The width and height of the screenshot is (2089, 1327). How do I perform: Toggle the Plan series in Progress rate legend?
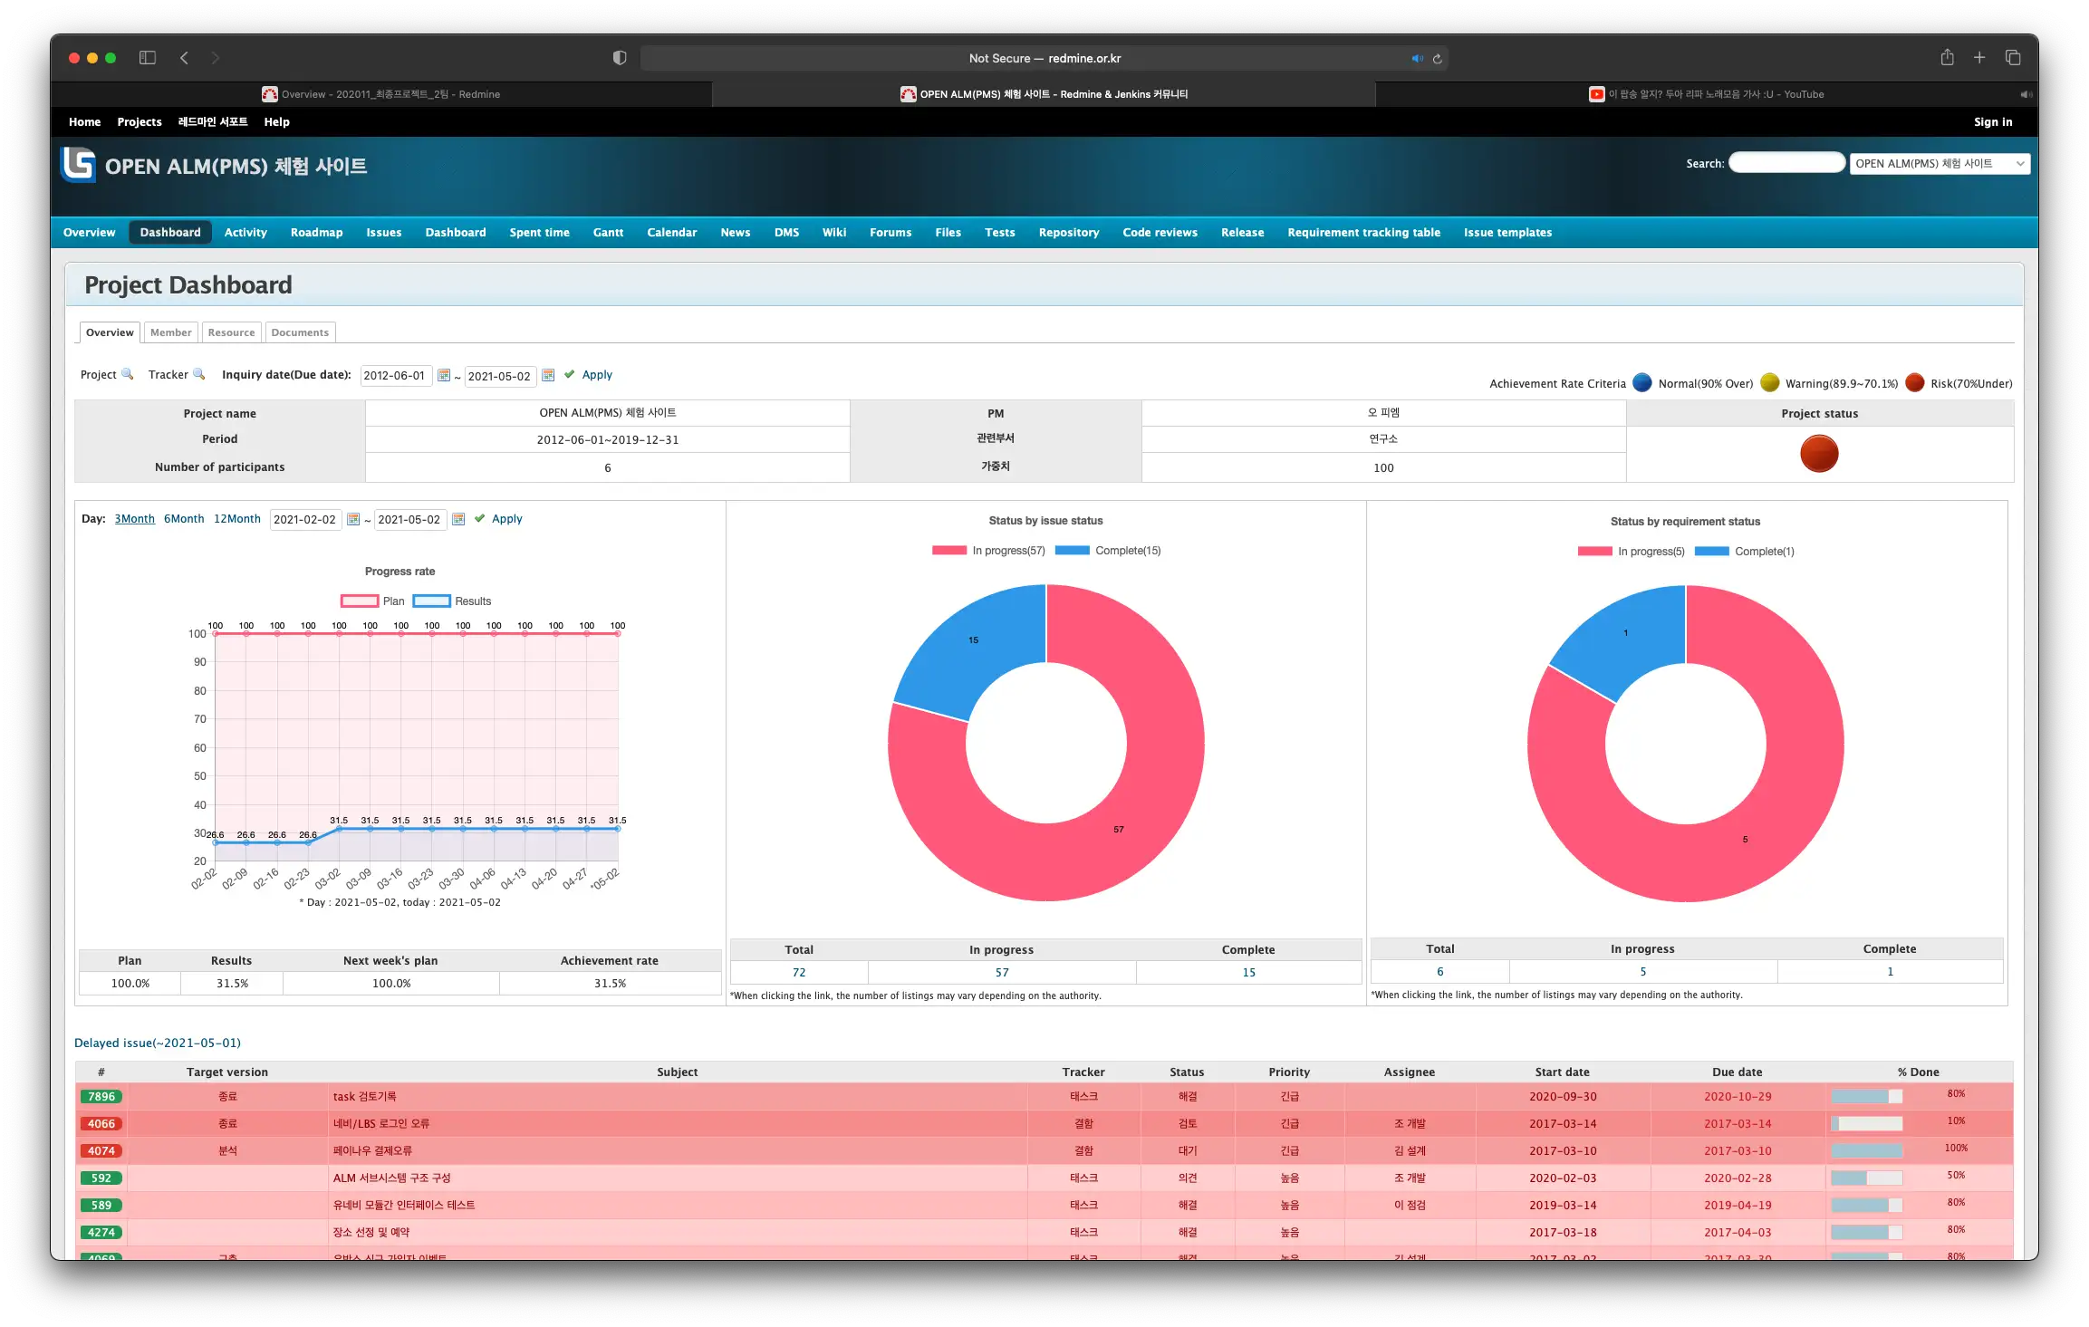[372, 601]
